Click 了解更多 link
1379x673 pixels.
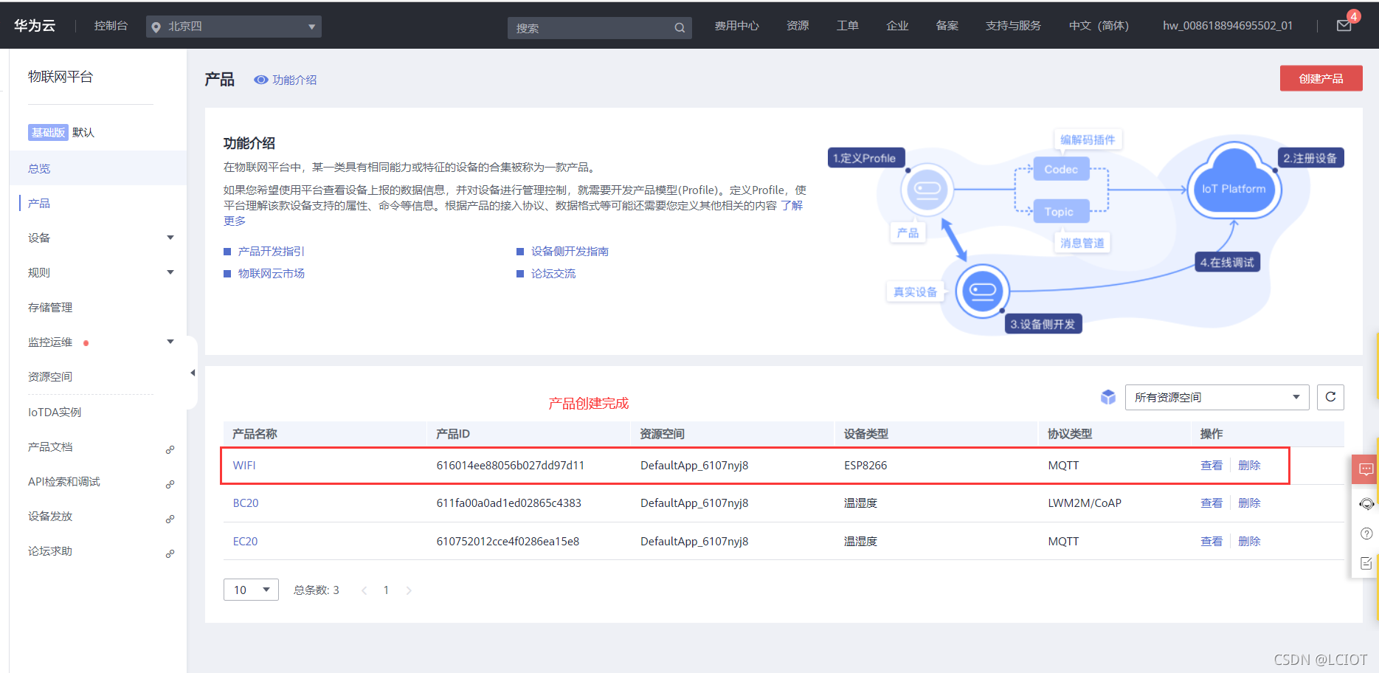click(792, 206)
